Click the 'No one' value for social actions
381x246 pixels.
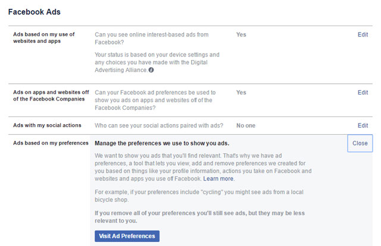[246, 125]
